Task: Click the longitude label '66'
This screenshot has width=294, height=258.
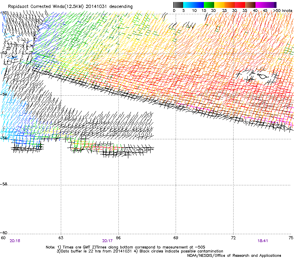Action: click(x=118, y=238)
